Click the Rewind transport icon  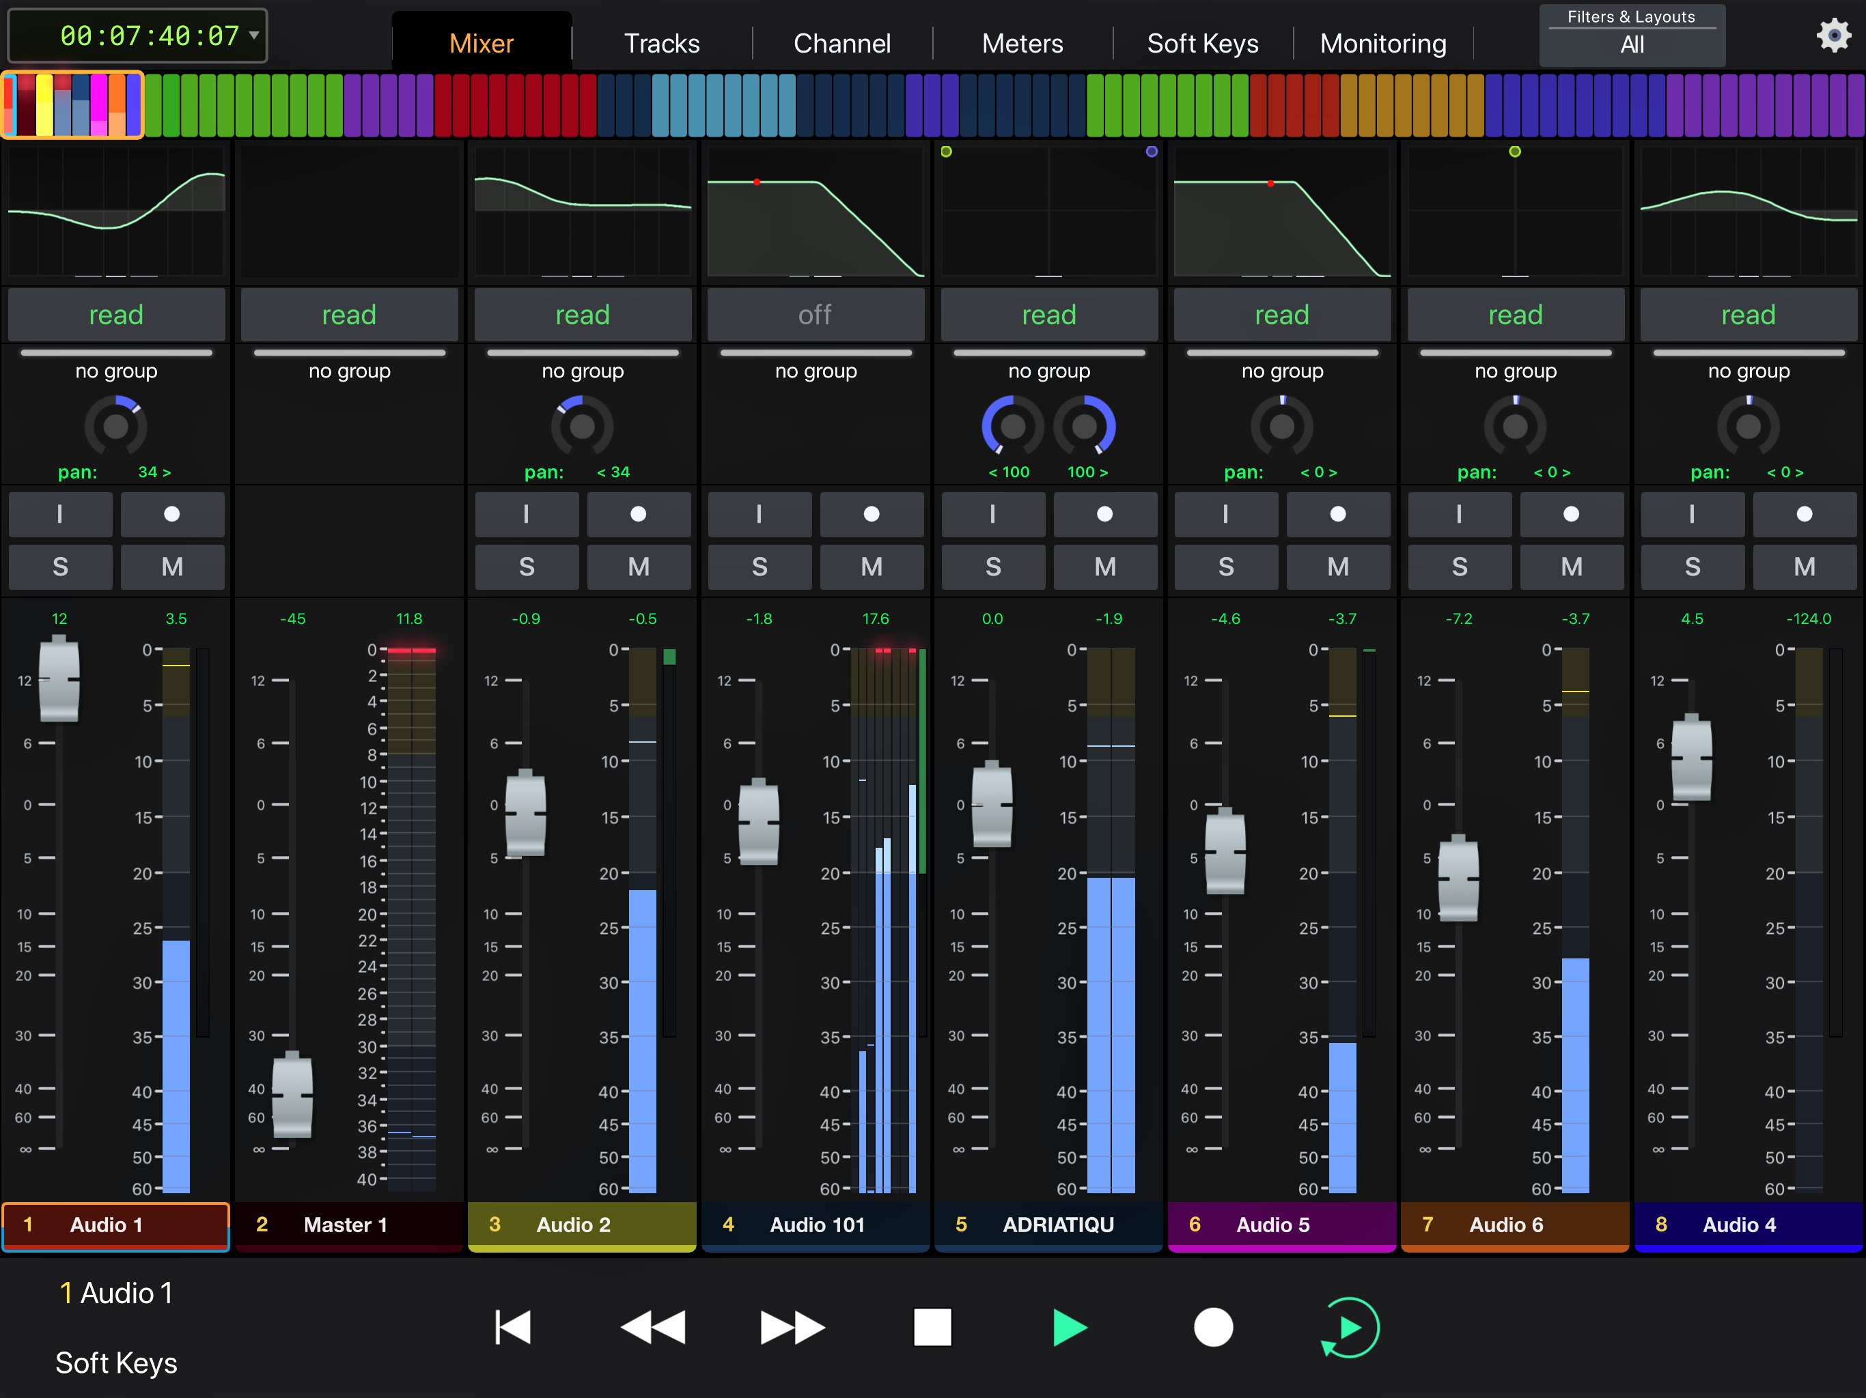click(652, 1327)
